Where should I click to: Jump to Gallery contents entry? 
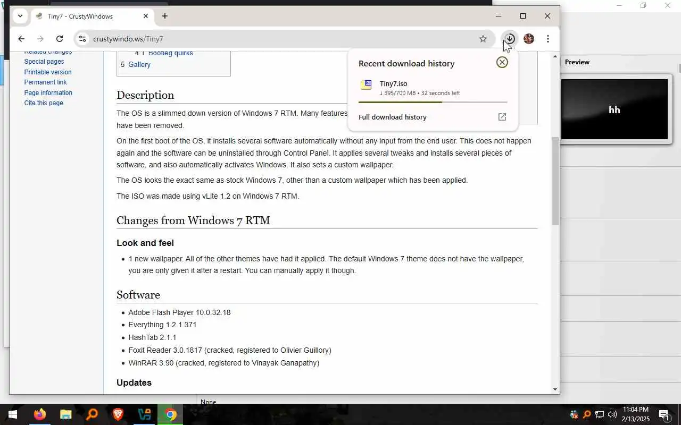[139, 65]
